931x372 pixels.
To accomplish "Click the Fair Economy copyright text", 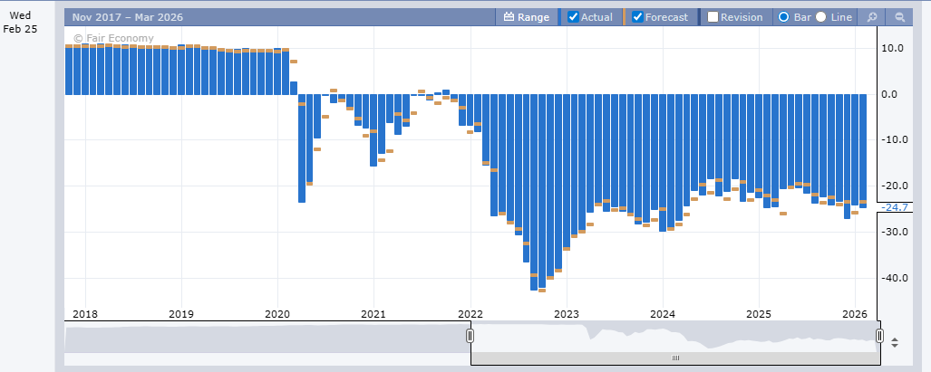I will pos(113,38).
